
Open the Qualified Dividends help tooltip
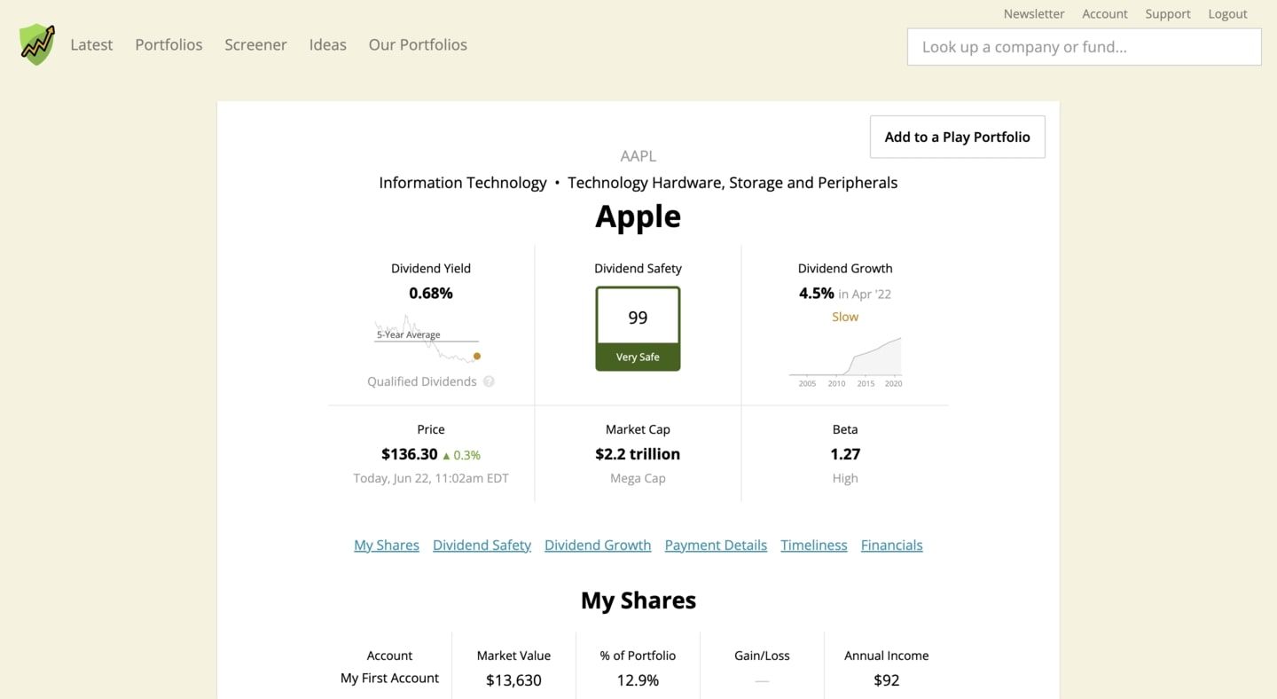489,381
